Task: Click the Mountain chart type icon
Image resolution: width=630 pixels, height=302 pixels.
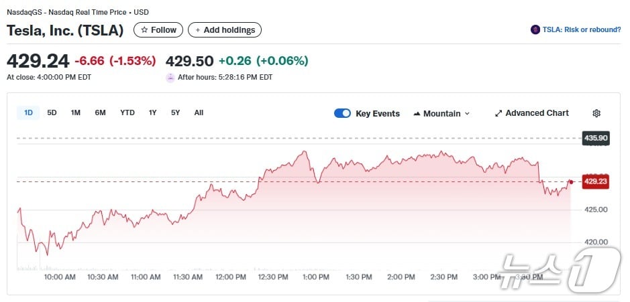Action: pyautogui.click(x=417, y=113)
